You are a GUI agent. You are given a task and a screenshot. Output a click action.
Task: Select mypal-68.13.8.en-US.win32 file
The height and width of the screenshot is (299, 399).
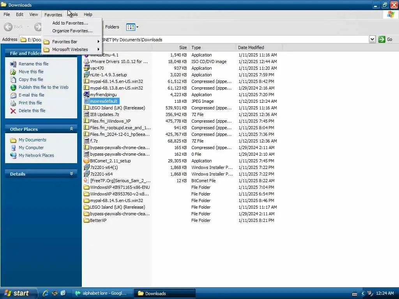pyautogui.click(x=116, y=88)
